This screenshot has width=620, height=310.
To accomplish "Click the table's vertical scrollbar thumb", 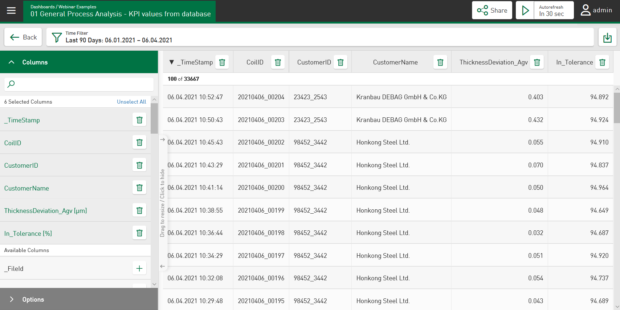I will (x=617, y=108).
